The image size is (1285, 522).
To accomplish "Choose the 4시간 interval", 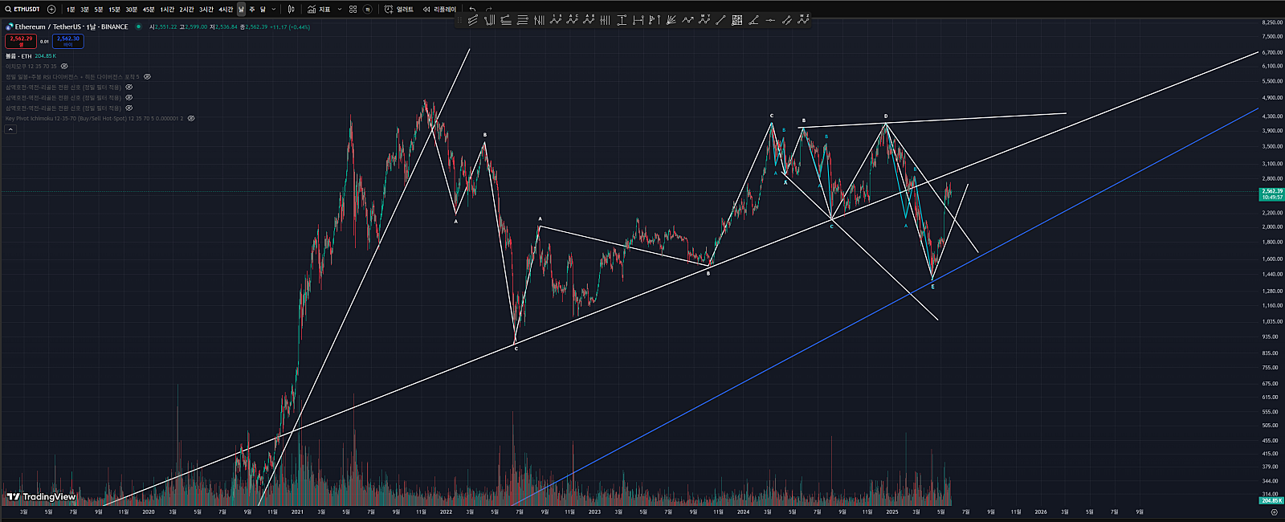I will click(x=226, y=10).
